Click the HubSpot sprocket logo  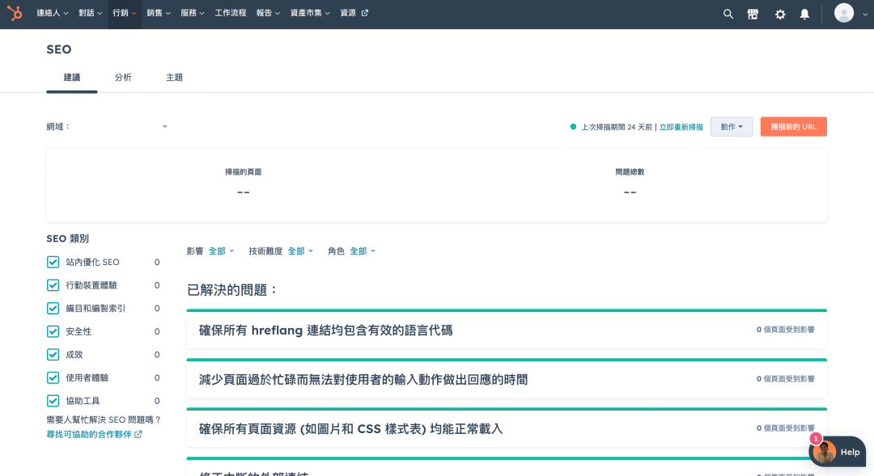pos(15,14)
